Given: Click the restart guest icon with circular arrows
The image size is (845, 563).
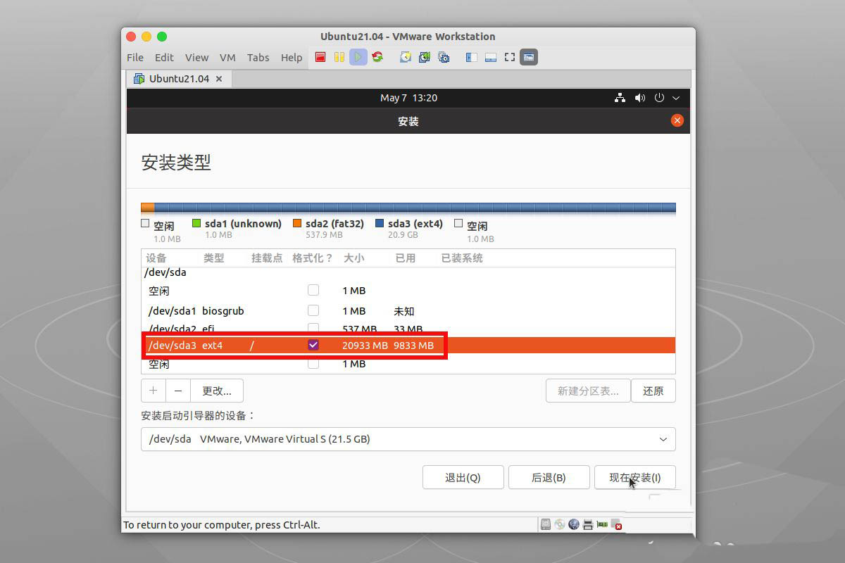Looking at the screenshot, I should (377, 57).
